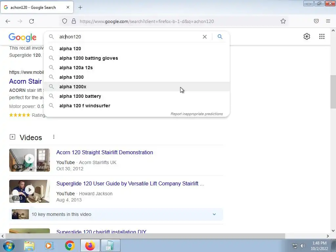
Task: Switch to Firefox in the taskbar
Action: tap(90, 245)
